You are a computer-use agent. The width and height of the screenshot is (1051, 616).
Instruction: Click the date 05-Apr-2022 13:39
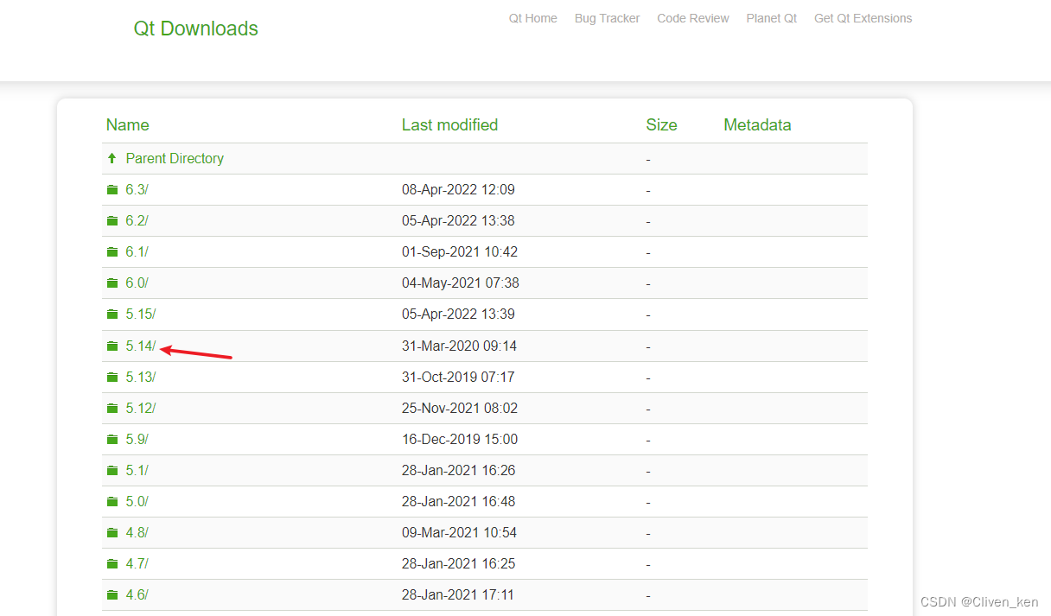click(x=459, y=314)
